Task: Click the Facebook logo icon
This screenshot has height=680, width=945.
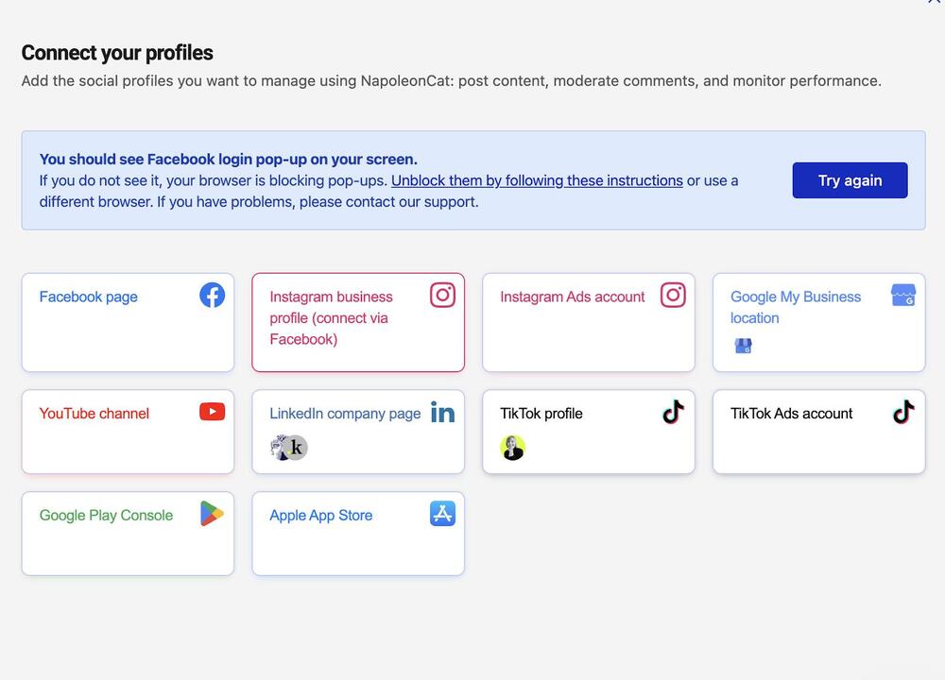Action: point(212,295)
